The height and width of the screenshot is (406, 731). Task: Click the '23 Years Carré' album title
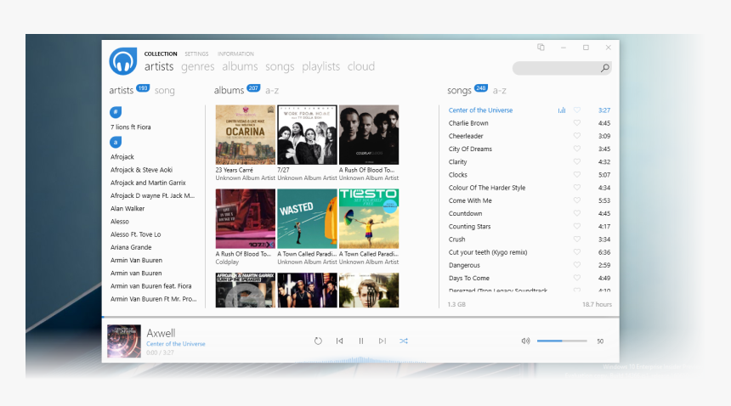[x=234, y=170]
